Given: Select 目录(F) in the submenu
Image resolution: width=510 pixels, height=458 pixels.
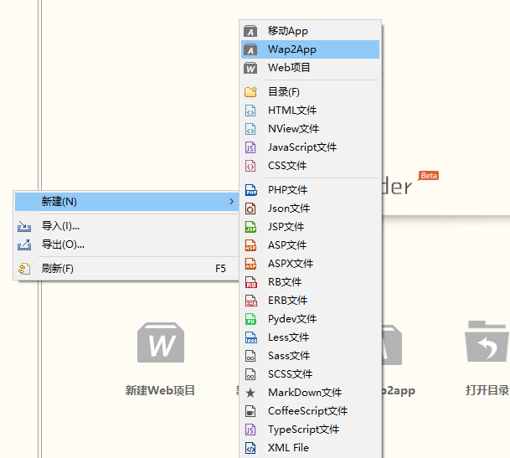Looking at the screenshot, I should 311,92.
